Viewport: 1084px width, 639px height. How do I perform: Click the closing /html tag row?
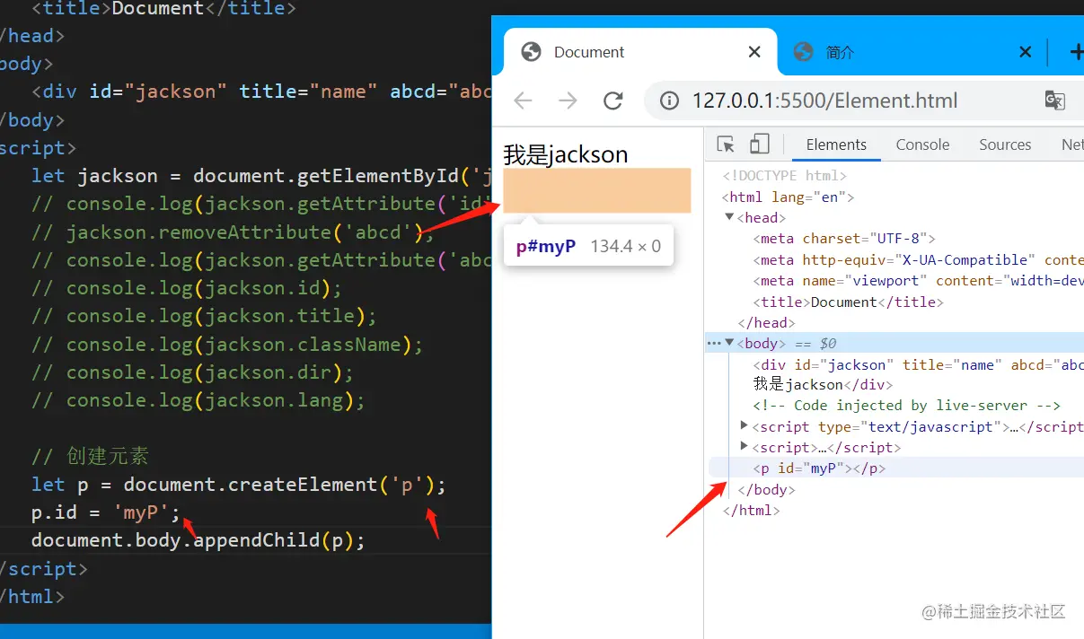pos(751,510)
